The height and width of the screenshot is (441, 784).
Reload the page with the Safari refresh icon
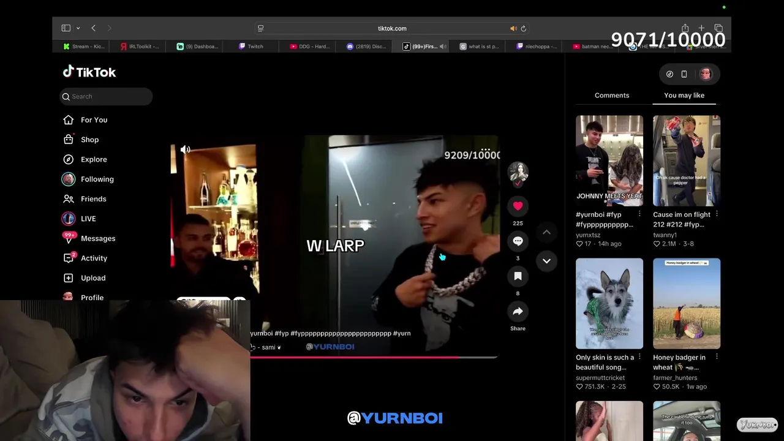pyautogui.click(x=523, y=28)
